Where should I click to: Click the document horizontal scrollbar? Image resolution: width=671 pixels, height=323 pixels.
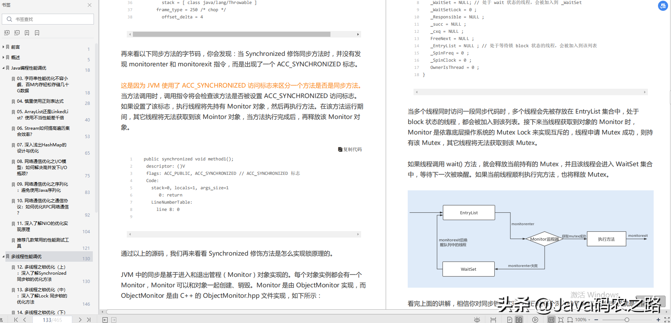[x=385, y=312]
